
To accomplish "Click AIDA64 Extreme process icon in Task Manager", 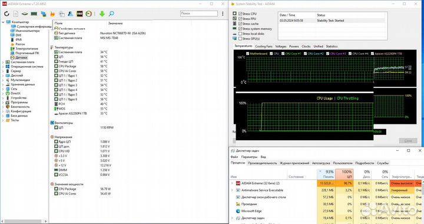I will [x=238, y=183].
